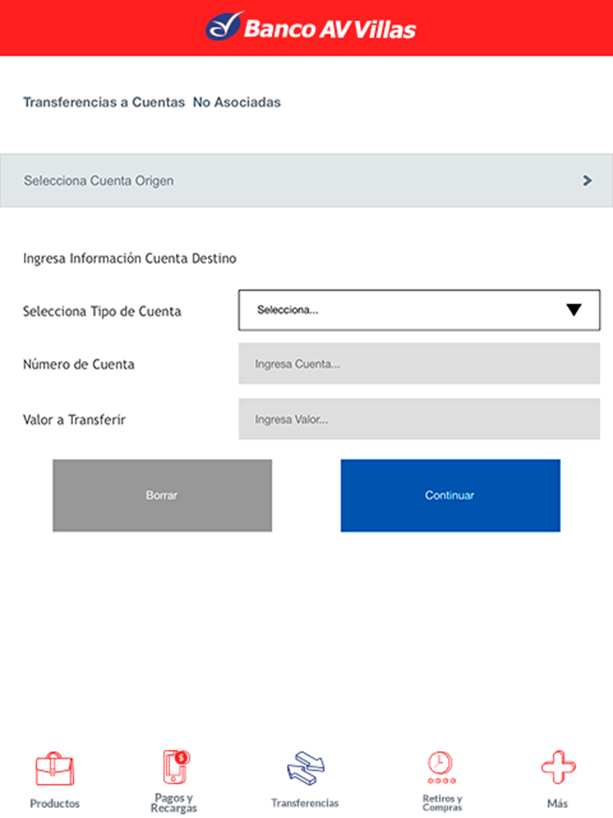Tap the Retiros y Compras label
The height and width of the screenshot is (818, 613).
pyautogui.click(x=442, y=803)
